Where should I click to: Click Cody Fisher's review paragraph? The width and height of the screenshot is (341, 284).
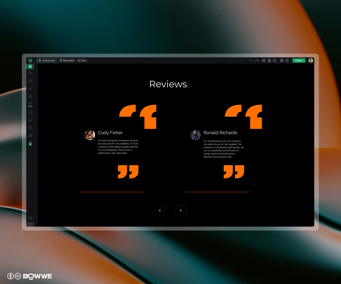pos(118,147)
